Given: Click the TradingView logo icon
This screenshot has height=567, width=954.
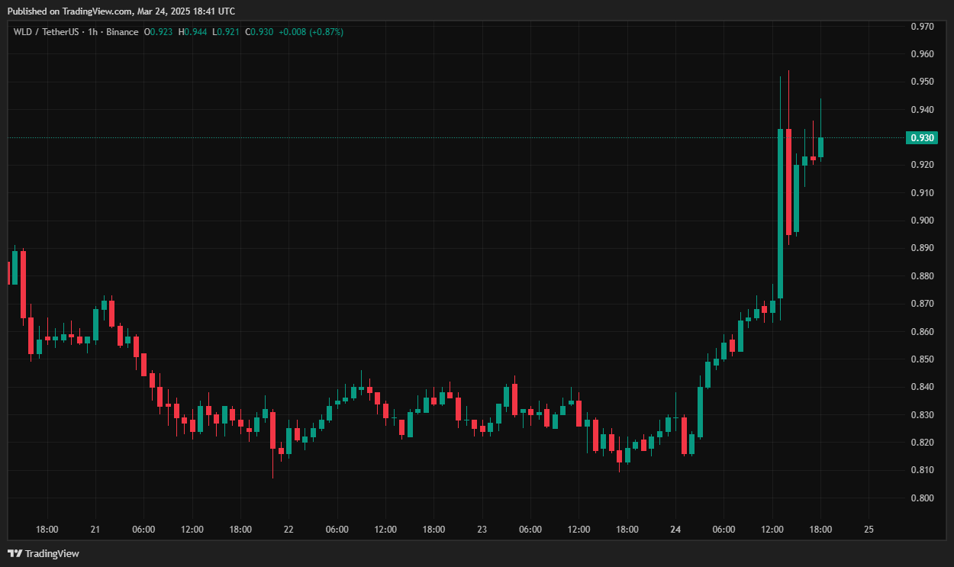Looking at the screenshot, I should 15,553.
